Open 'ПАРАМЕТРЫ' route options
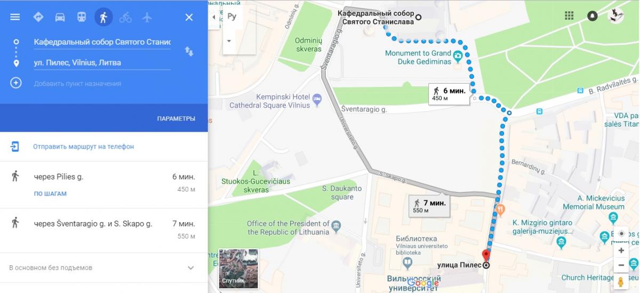Image resolution: width=640 pixels, height=293 pixels. pos(176,118)
